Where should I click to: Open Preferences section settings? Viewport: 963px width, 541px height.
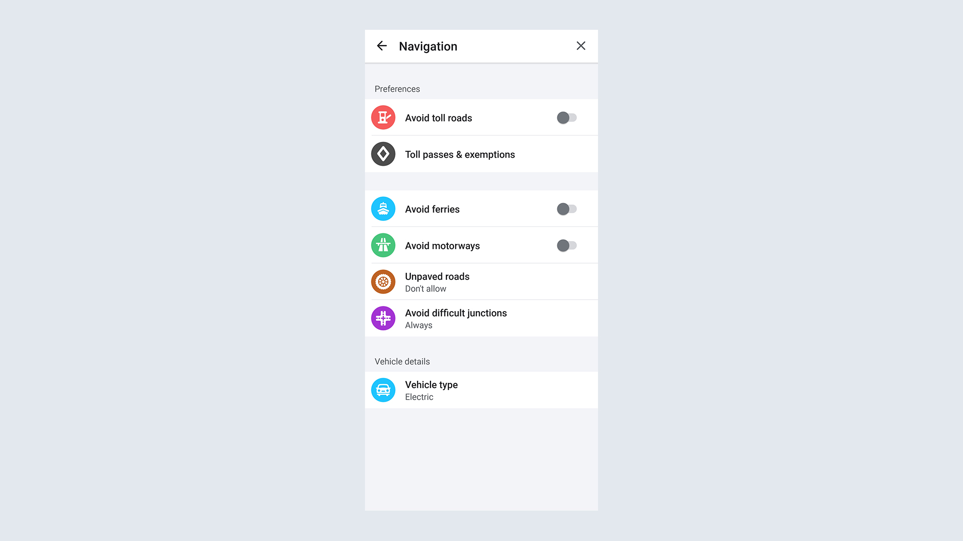tap(397, 88)
